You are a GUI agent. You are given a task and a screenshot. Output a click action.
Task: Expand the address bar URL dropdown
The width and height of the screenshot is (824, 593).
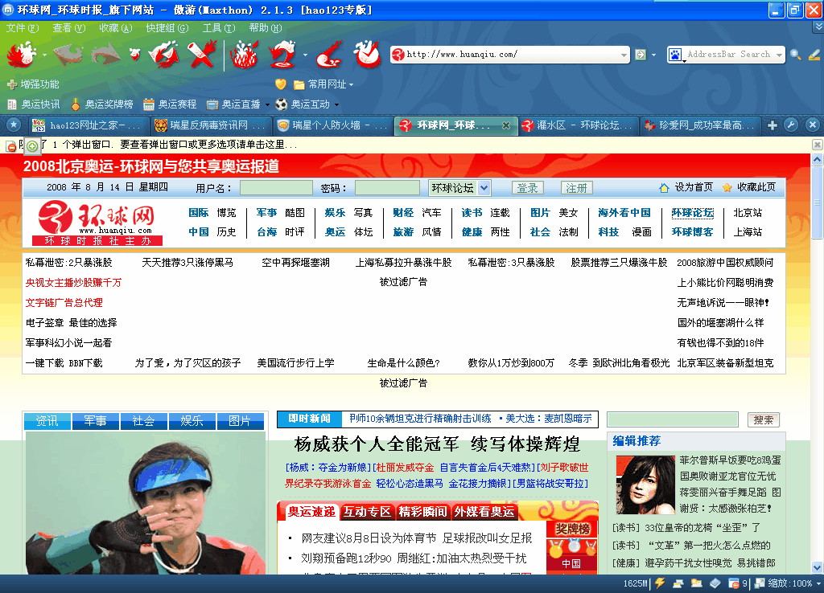624,55
